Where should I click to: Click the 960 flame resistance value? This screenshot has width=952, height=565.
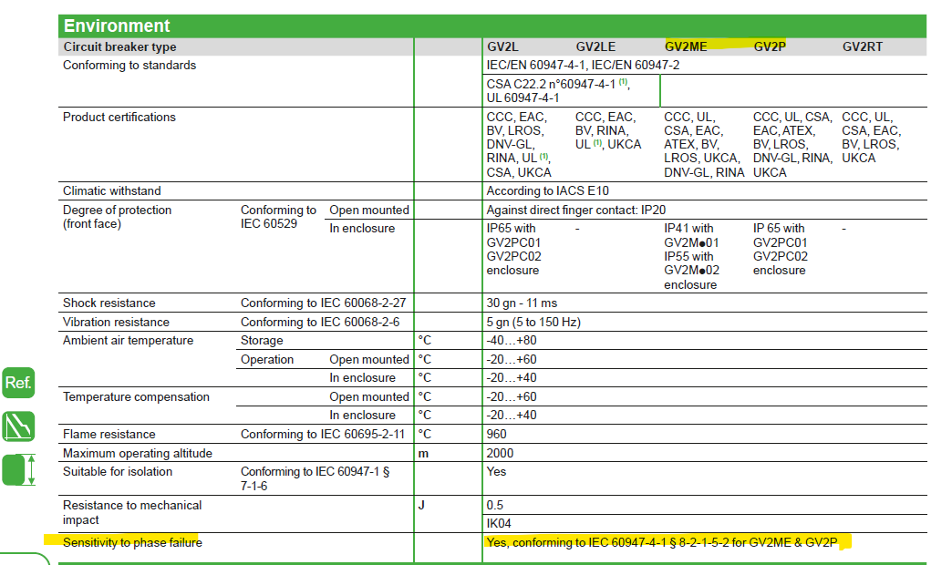496,434
